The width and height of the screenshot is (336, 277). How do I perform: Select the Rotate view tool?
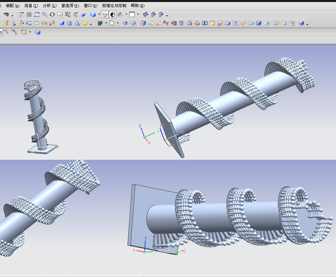coord(52,14)
